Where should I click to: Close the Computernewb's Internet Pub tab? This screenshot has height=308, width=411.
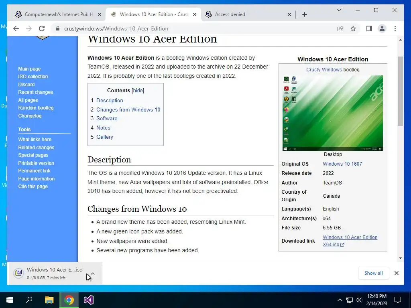coord(100,14)
